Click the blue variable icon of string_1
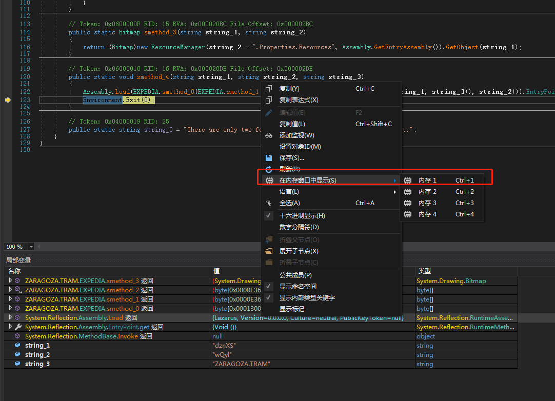The image size is (555, 401). pyautogui.click(x=17, y=345)
